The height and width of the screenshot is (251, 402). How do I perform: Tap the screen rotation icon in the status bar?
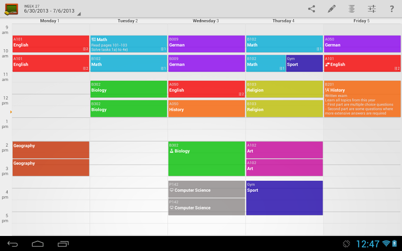(346, 244)
